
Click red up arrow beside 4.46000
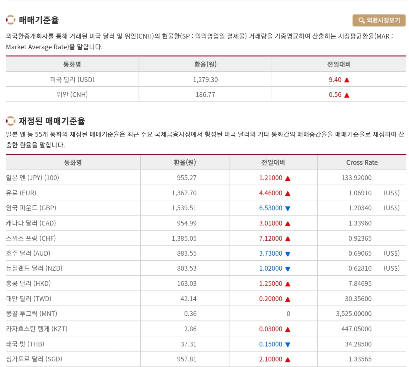(x=288, y=194)
